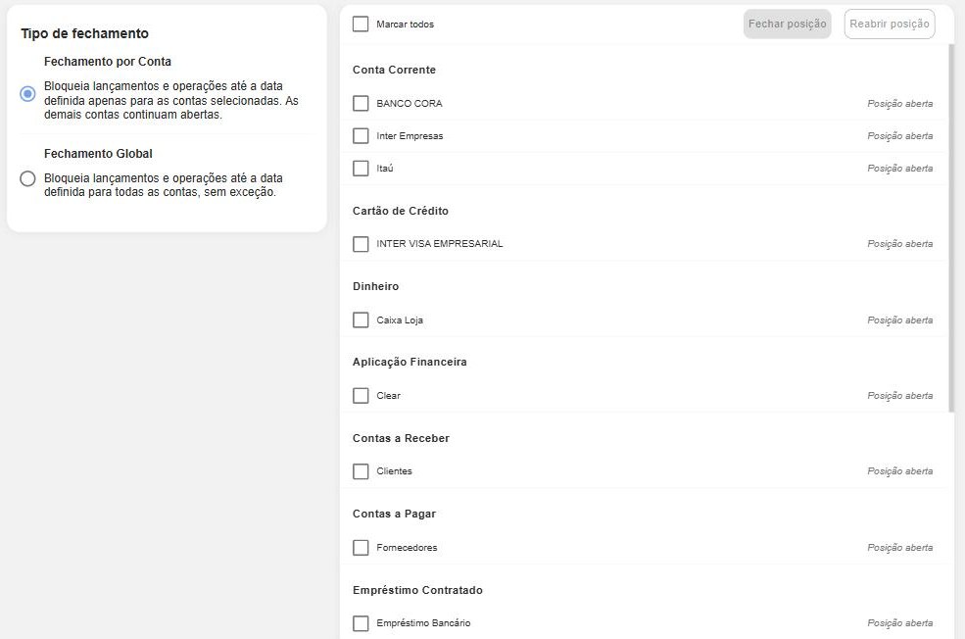
Task: Select the Fechamento Global radio option
Action: click(27, 178)
